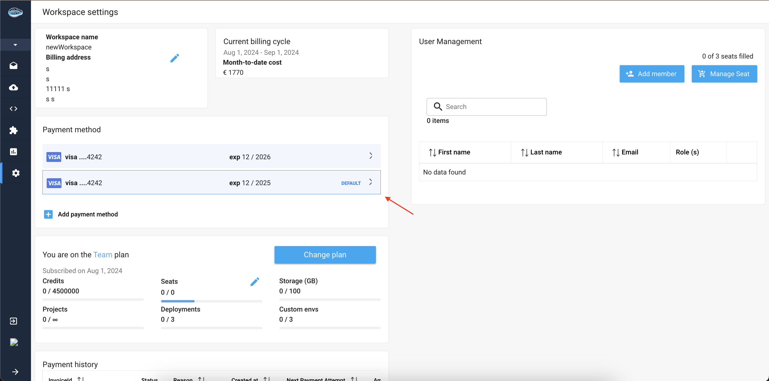
Task: Click the Change plan button
Action: coord(325,255)
